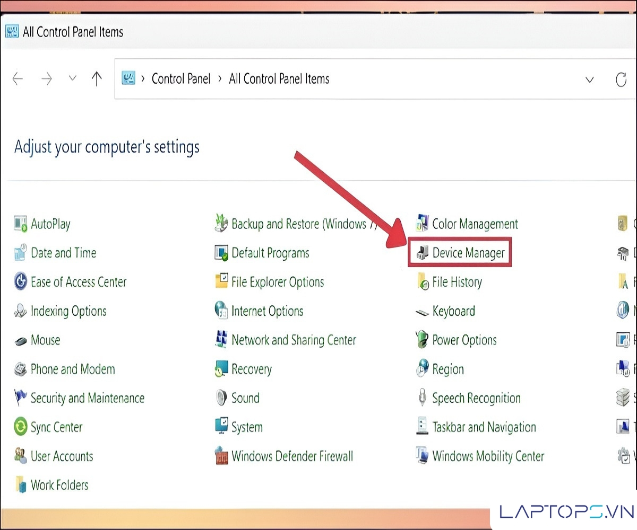The width and height of the screenshot is (637, 530).
Task: Expand chevron before Control Panel breadcrumb
Action: (x=143, y=79)
